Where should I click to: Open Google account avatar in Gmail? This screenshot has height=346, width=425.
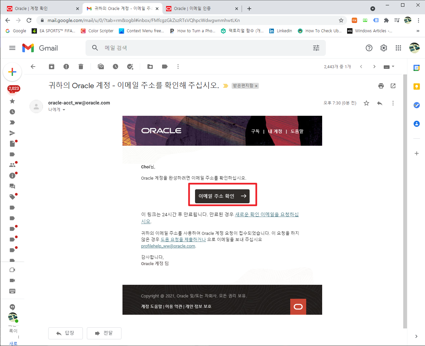click(414, 48)
